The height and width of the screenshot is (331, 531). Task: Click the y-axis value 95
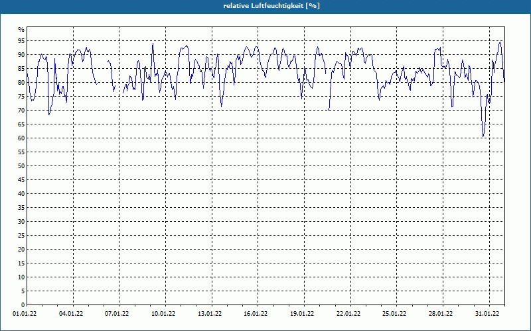tap(21, 41)
